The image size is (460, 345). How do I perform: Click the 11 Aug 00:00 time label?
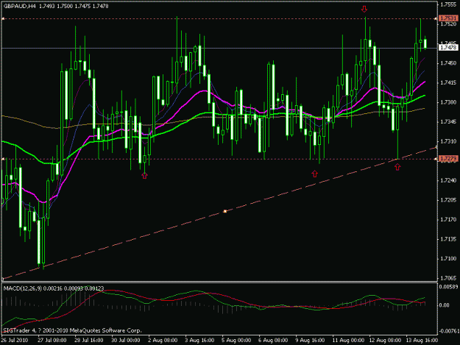click(348, 340)
